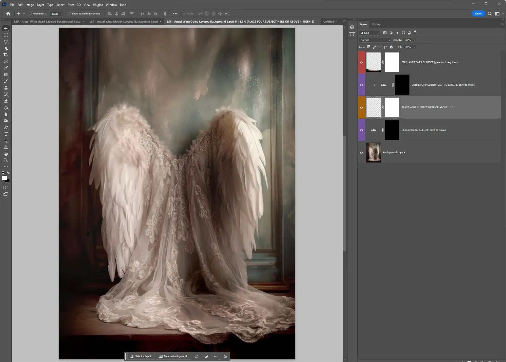Select the History Brush tool
The image size is (506, 362).
[6, 94]
